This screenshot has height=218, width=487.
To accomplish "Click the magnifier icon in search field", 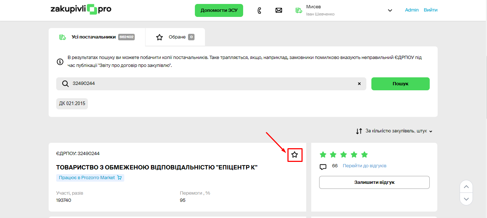I will click(65, 84).
